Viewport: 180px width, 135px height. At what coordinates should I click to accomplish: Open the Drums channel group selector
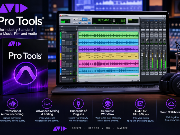click(143, 35)
